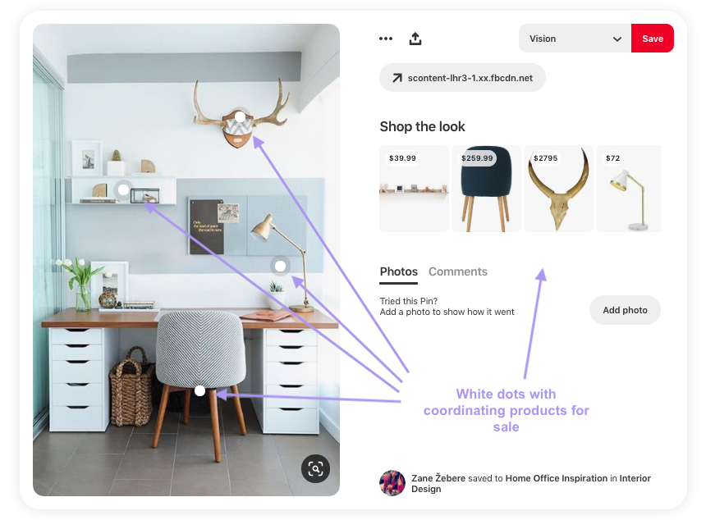Click the share upload icon
This screenshot has width=706, height=520.
click(415, 39)
